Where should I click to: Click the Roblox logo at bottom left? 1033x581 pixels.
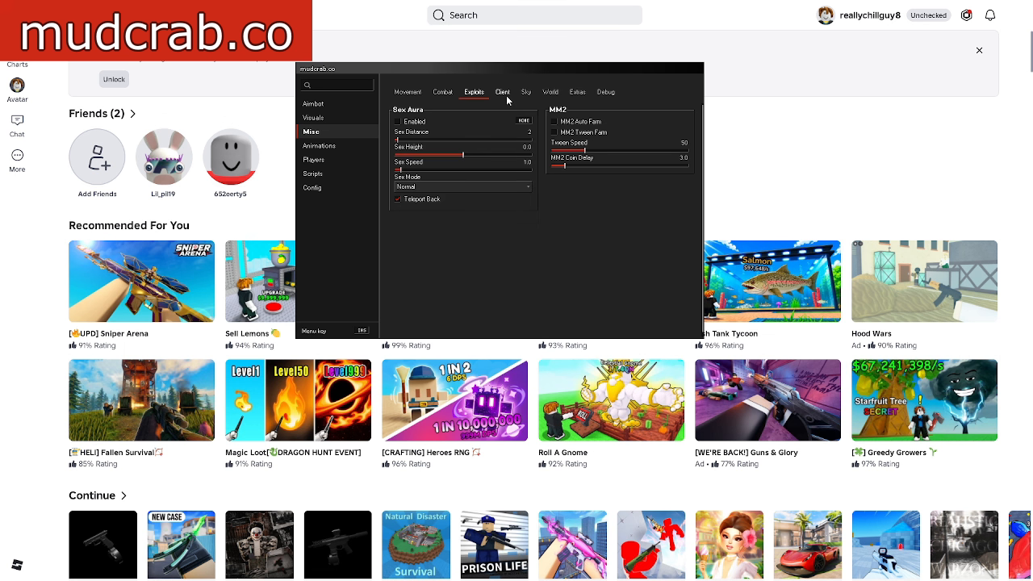pyautogui.click(x=17, y=565)
